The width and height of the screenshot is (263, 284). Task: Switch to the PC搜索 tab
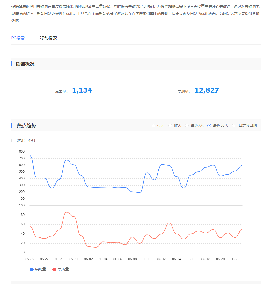18,38
